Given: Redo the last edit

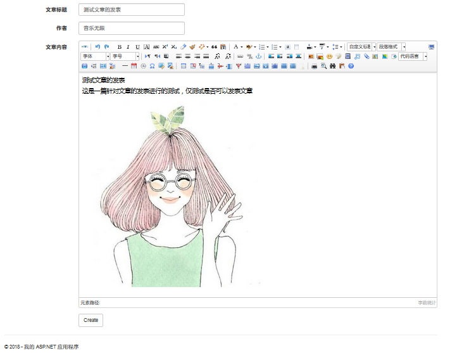Looking at the screenshot, I should click(x=107, y=47).
